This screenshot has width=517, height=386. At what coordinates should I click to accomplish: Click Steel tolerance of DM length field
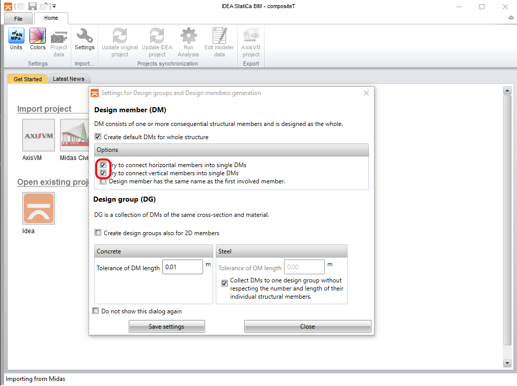(x=304, y=267)
